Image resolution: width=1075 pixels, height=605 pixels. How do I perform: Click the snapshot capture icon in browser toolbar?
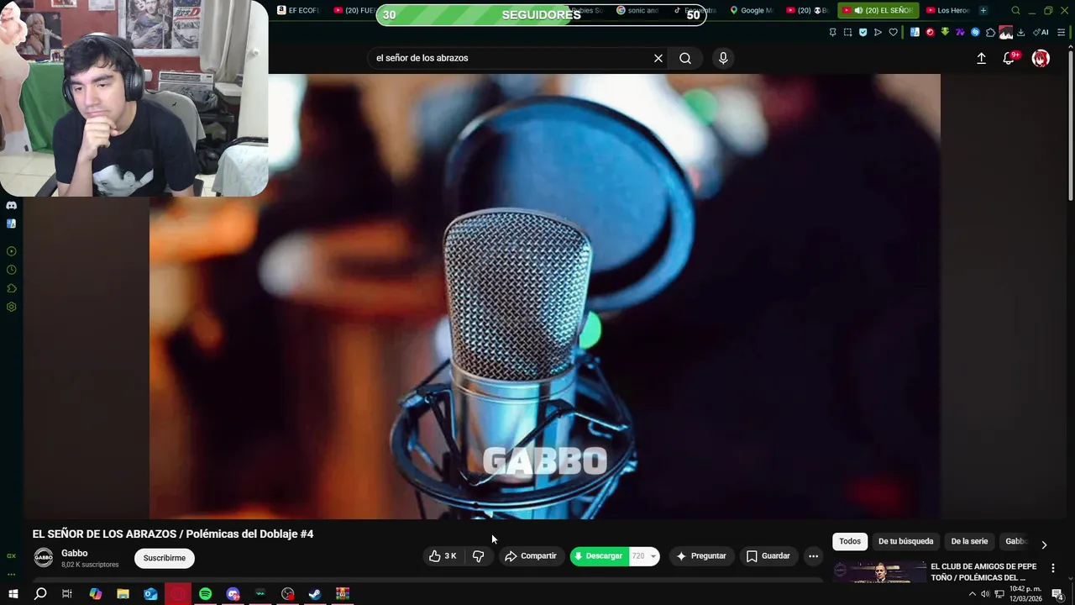click(x=847, y=32)
